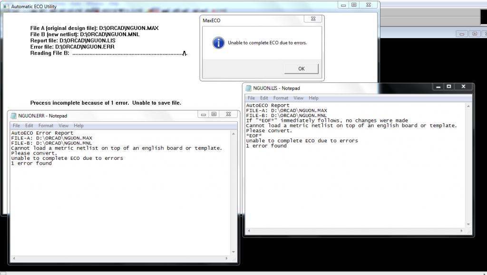
Task: Click 'If "*EOF*" immediately follows' line in NGUON.LIS
Action: coord(327,120)
